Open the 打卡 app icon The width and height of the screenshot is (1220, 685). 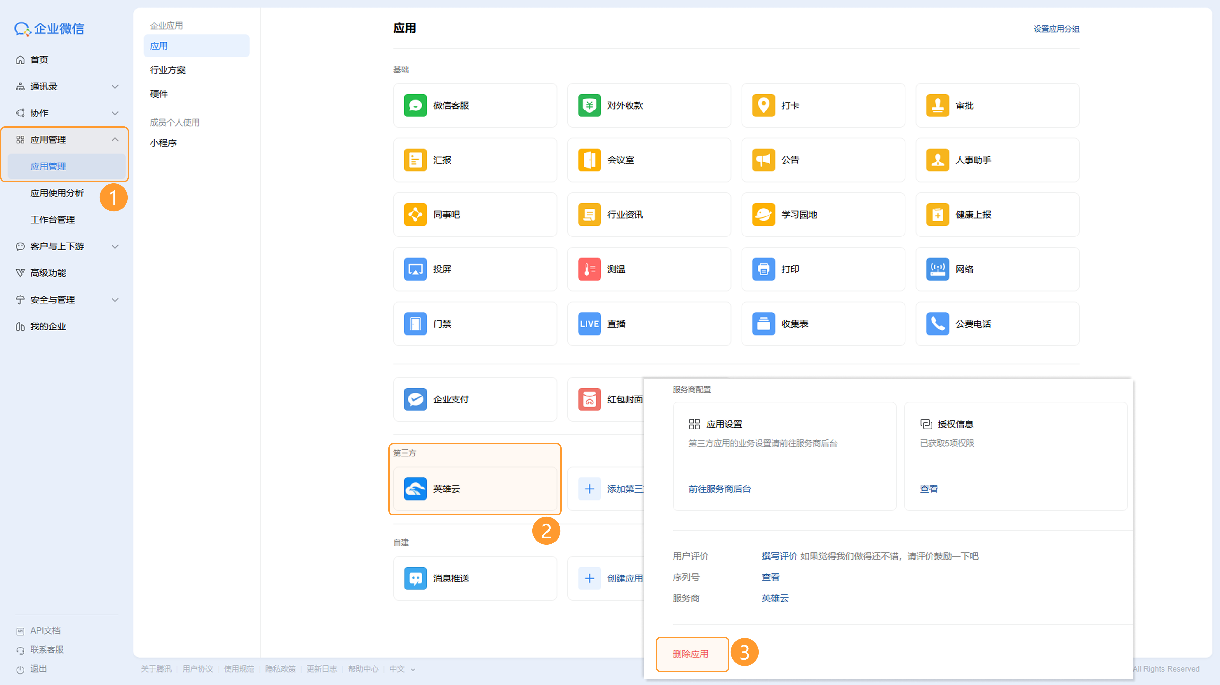(763, 105)
